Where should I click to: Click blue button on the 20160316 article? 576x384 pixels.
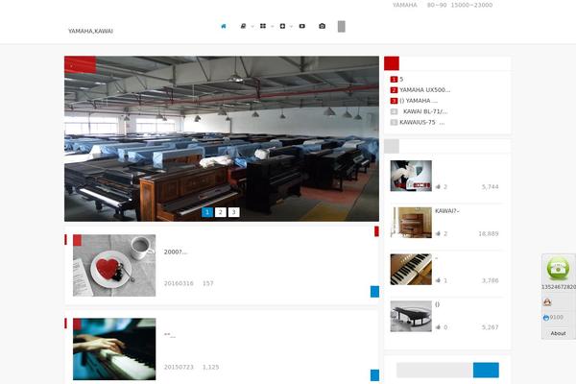pyautogui.click(x=374, y=292)
